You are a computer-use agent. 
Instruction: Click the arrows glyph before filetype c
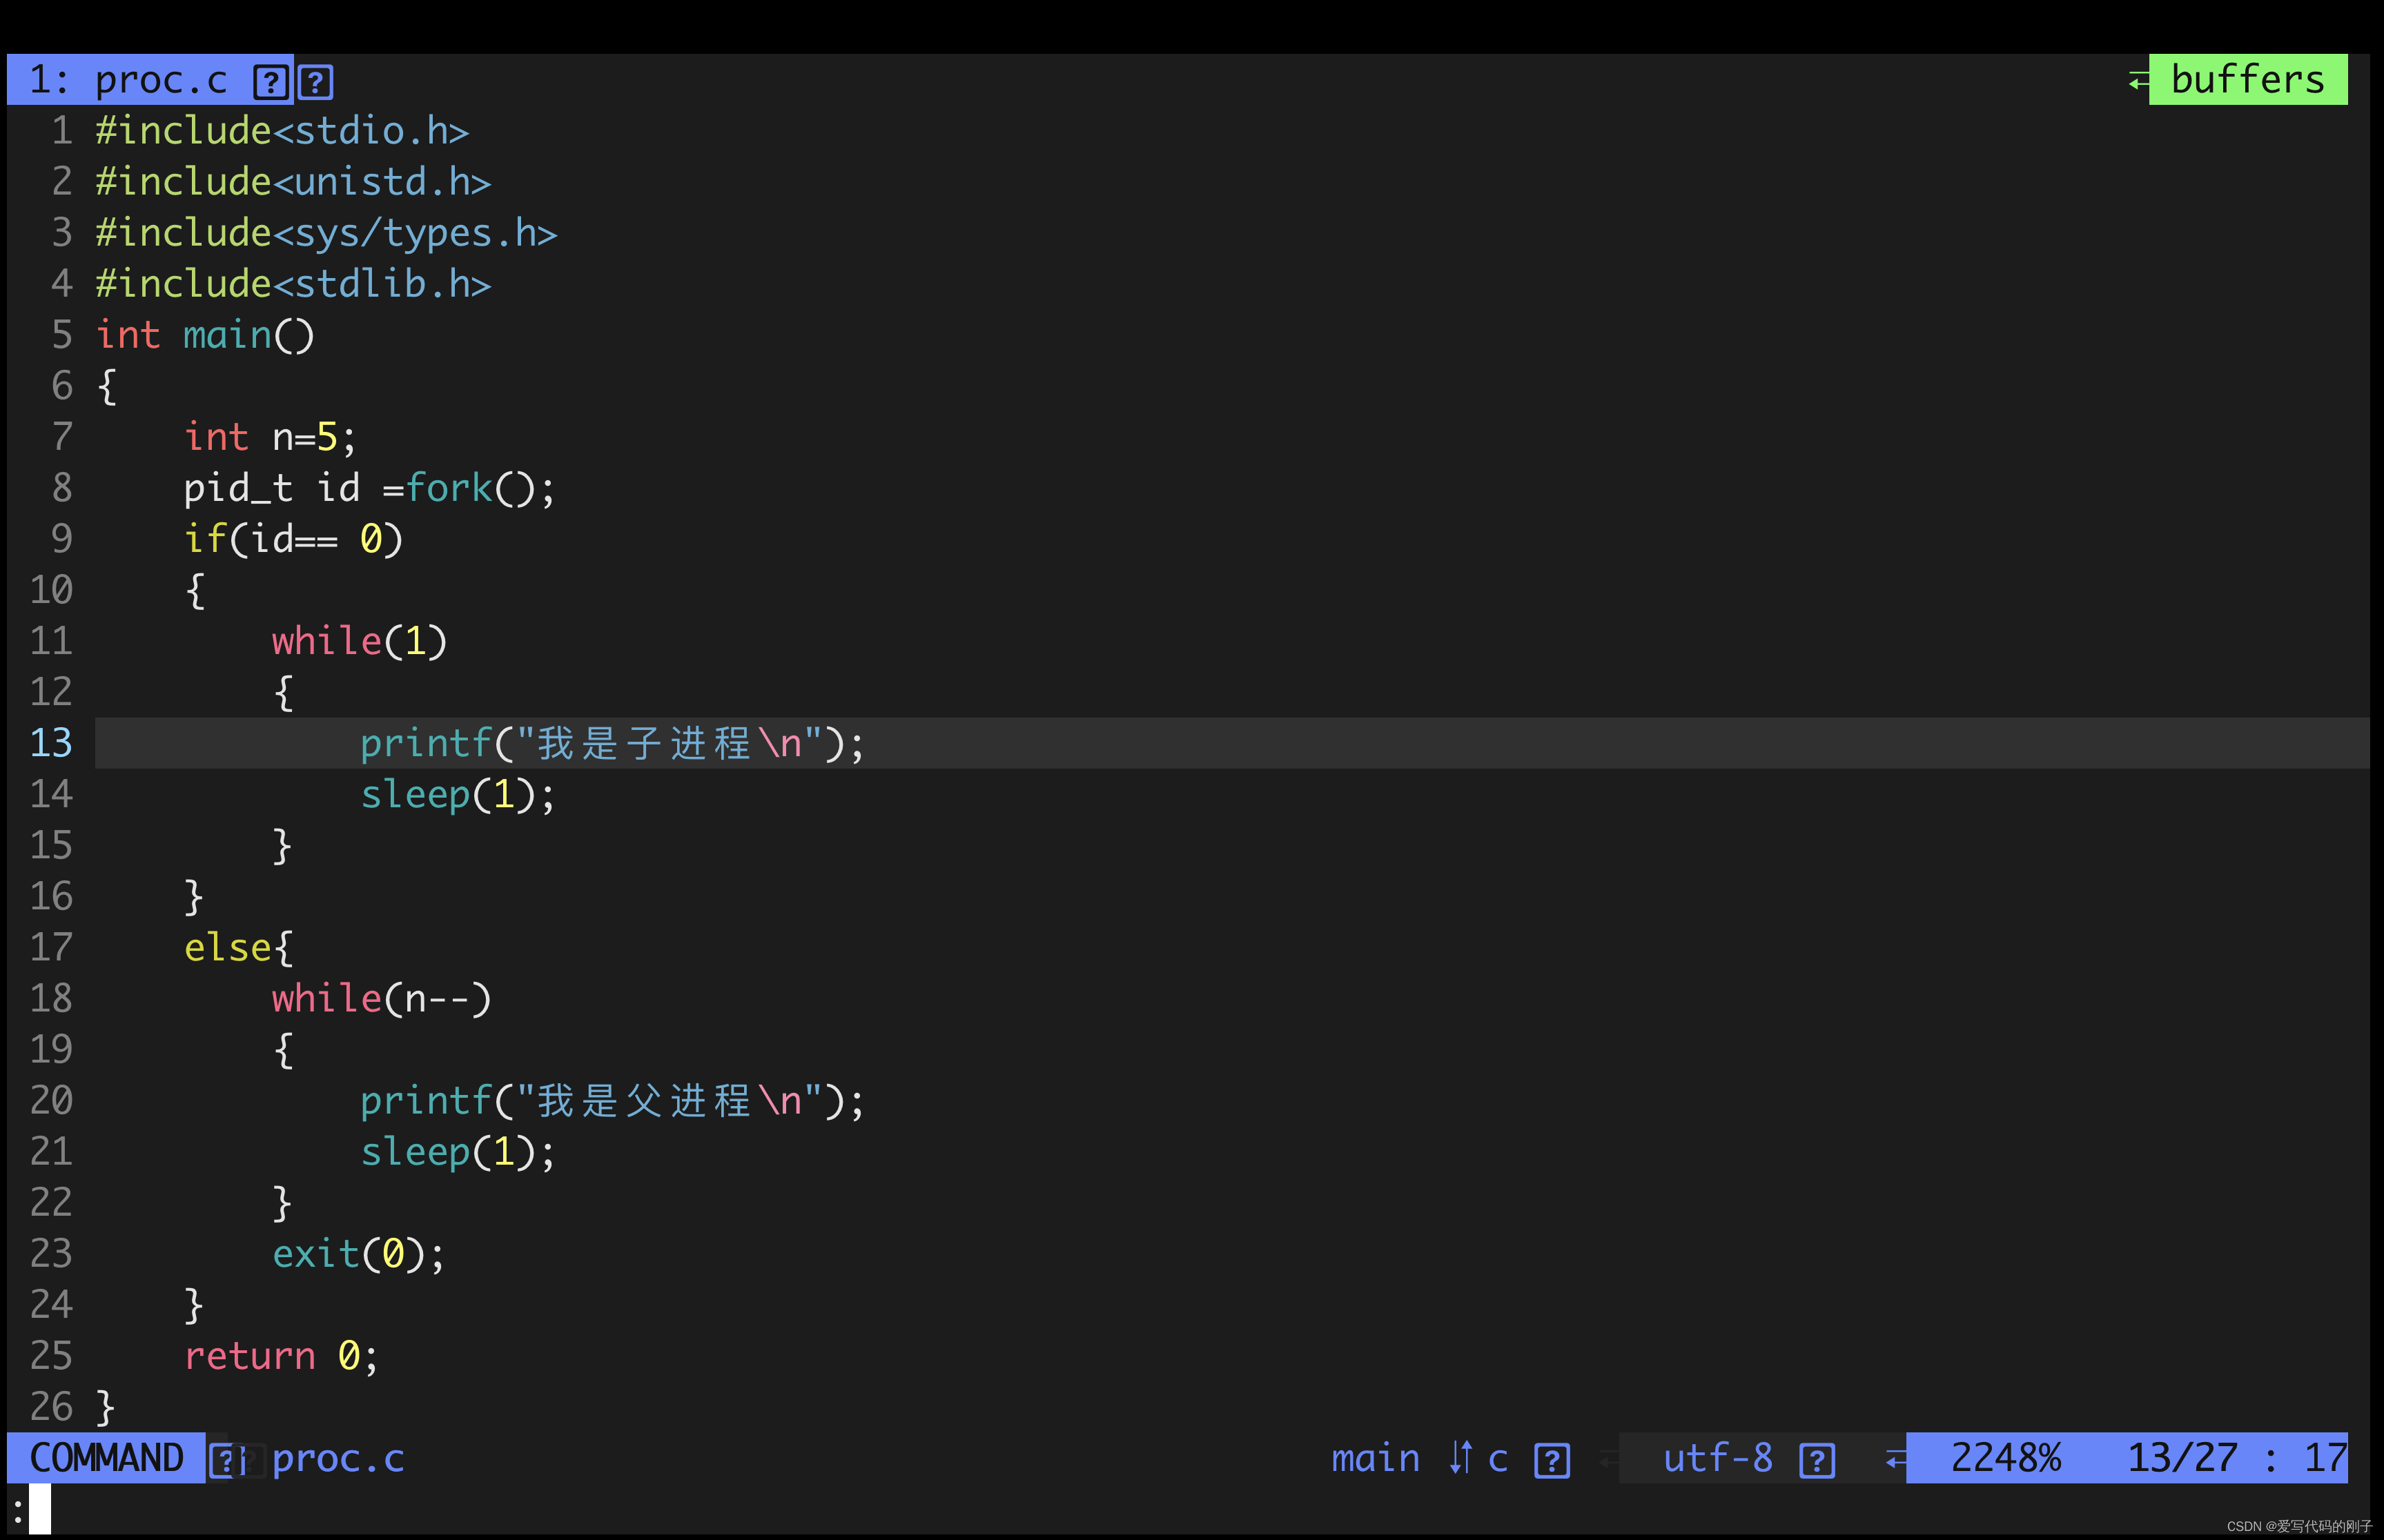click(x=1460, y=1458)
